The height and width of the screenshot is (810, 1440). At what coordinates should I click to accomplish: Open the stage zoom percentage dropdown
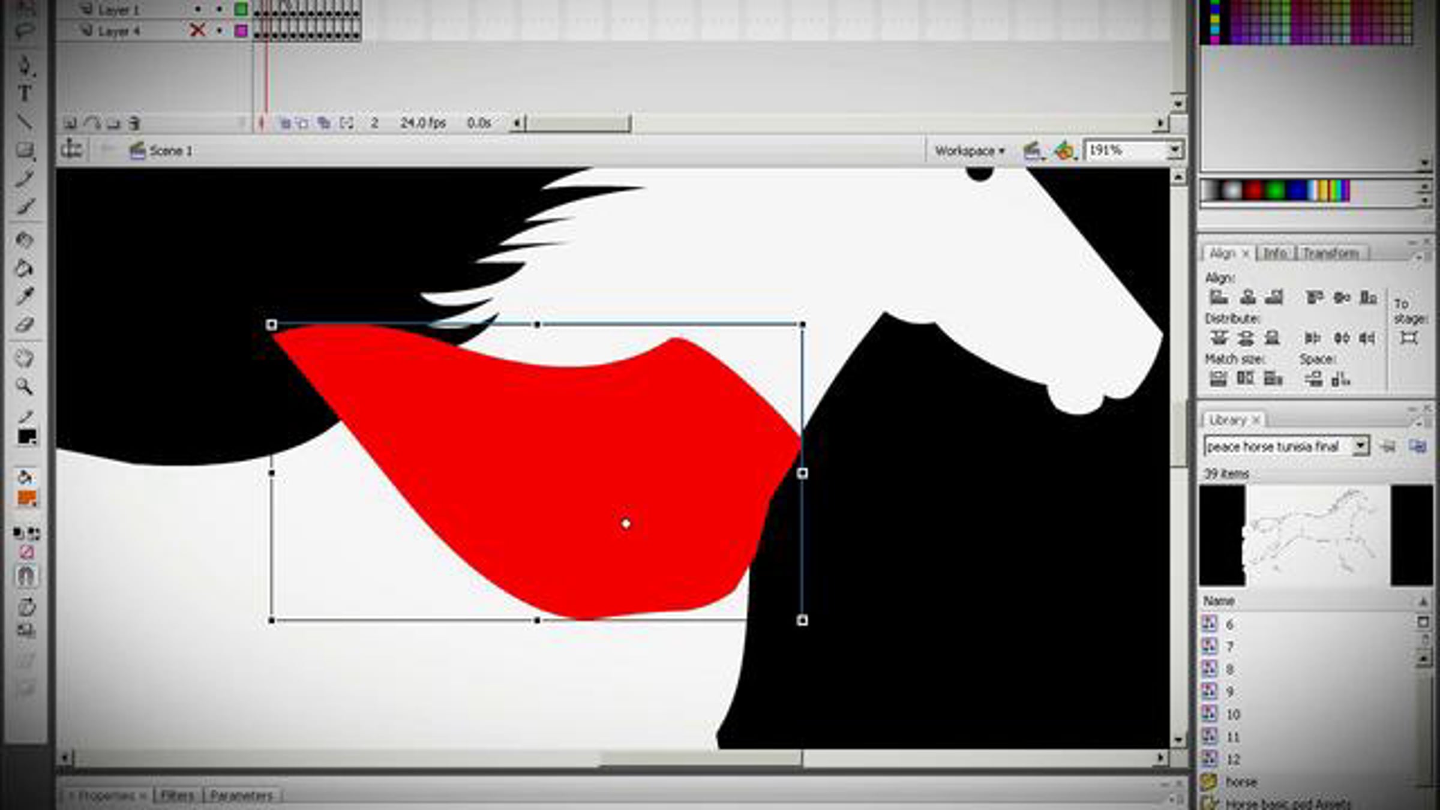(1174, 150)
